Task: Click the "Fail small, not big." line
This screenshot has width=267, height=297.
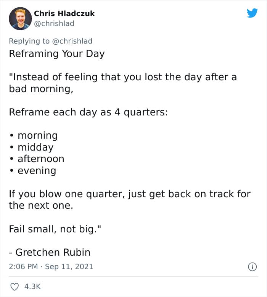Action: pyautogui.click(x=55, y=229)
